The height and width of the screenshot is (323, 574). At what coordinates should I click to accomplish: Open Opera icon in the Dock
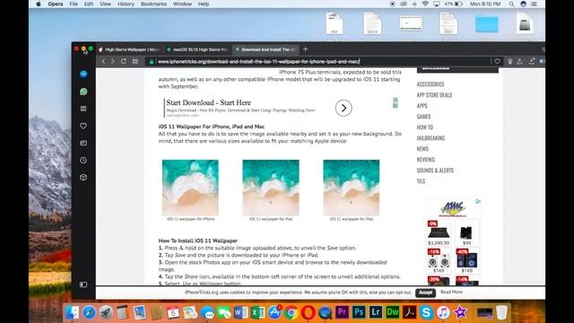coord(309,312)
